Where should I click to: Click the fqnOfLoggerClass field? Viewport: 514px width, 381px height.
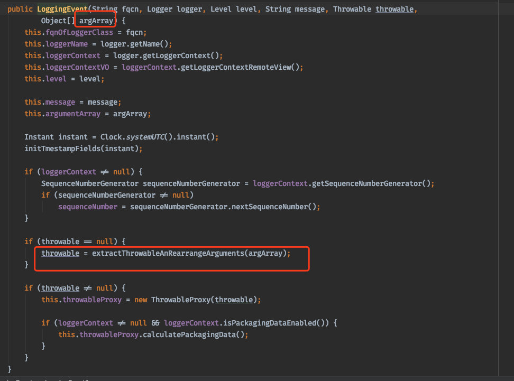[x=79, y=32]
